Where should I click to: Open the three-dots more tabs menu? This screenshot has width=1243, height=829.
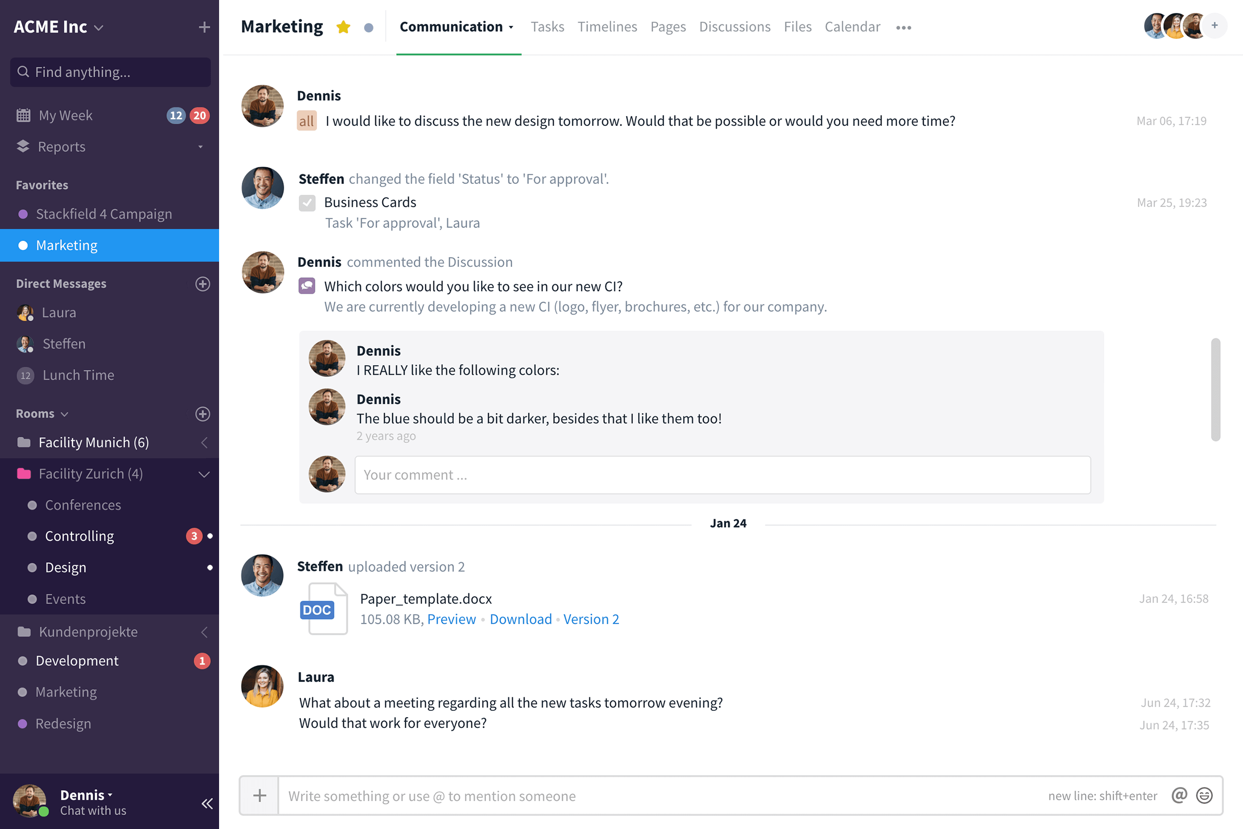(x=903, y=27)
